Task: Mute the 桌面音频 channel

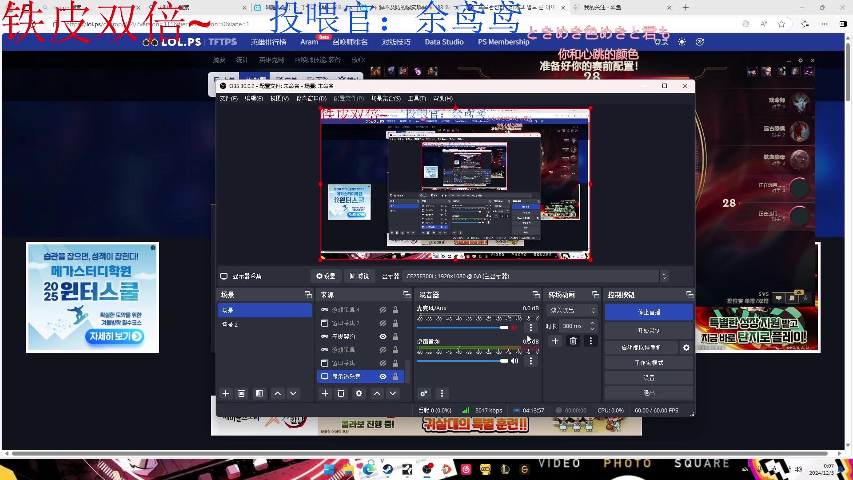Action: (514, 361)
